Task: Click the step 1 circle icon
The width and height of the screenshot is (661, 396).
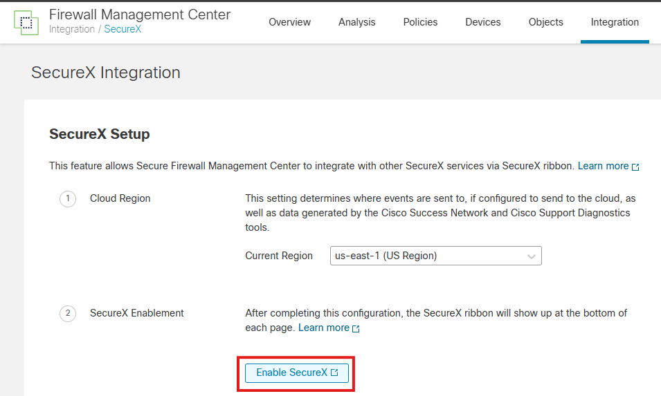Action: tap(68, 199)
